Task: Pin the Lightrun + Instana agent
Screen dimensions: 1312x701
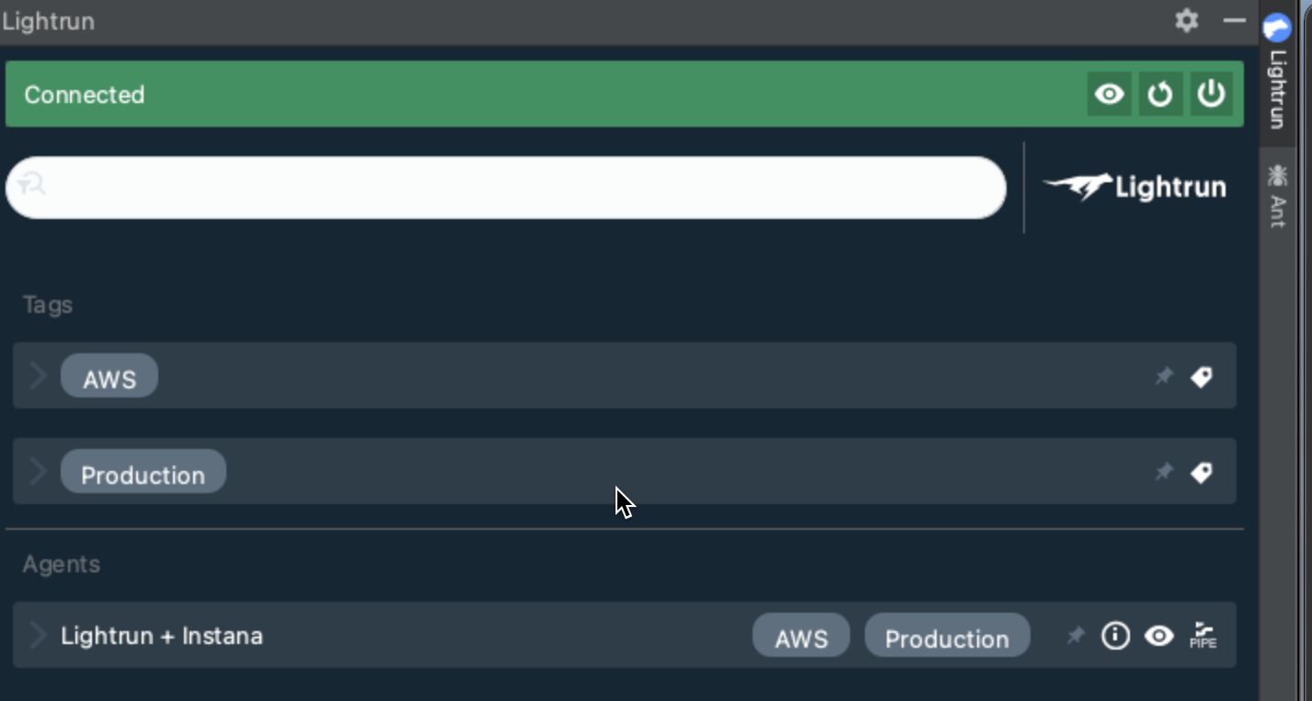Action: point(1075,635)
